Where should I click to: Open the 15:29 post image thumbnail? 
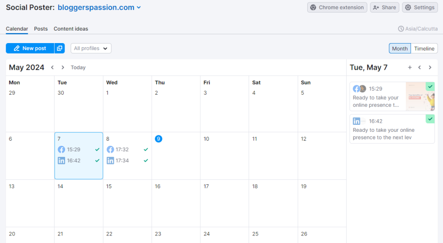click(x=419, y=96)
